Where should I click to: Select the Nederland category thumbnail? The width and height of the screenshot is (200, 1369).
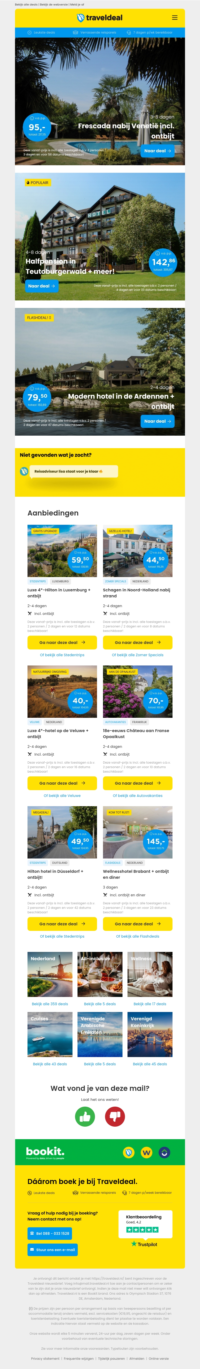coord(50,974)
